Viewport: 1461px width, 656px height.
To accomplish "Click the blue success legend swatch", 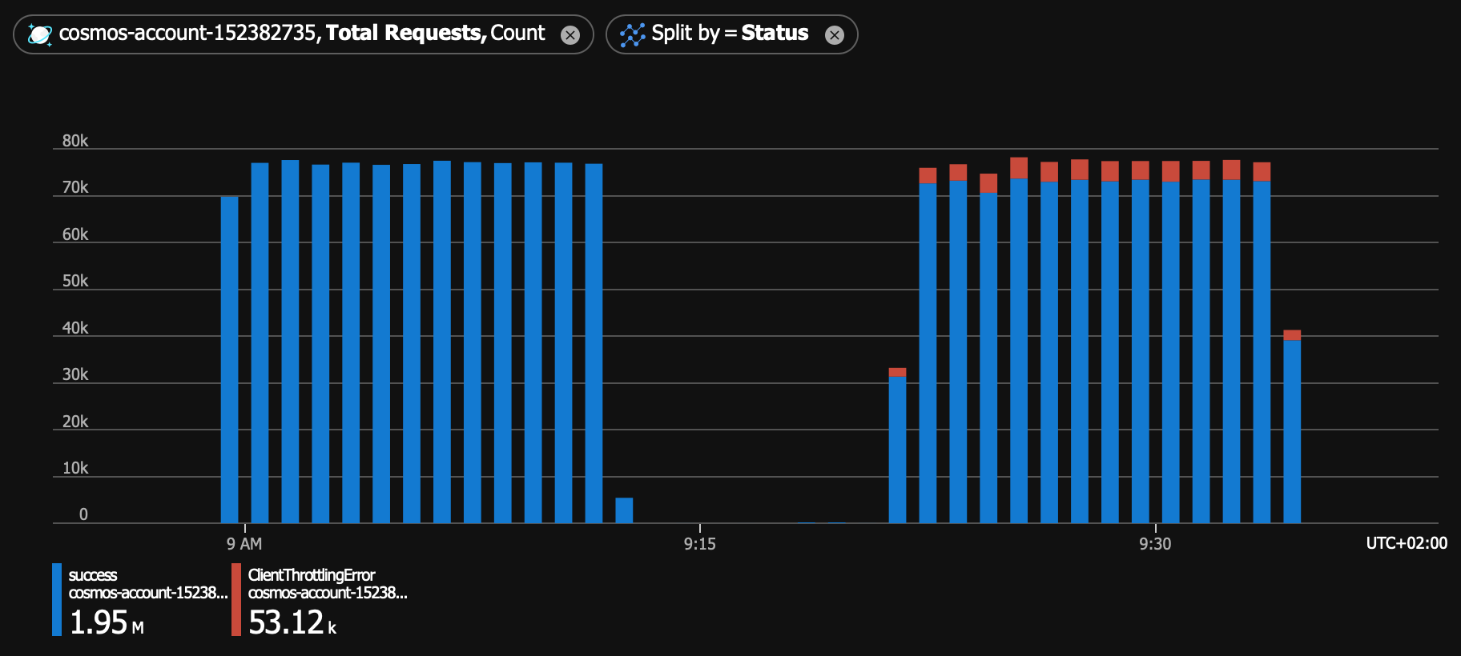I will pyautogui.click(x=57, y=599).
